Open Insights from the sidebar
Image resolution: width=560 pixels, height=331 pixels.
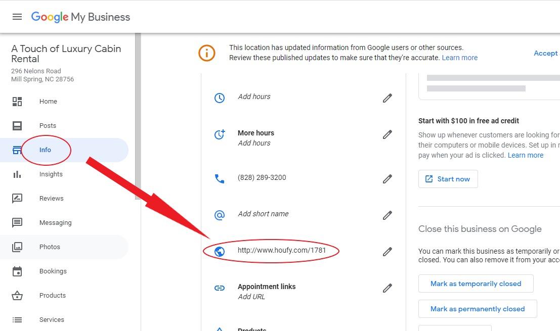point(51,174)
